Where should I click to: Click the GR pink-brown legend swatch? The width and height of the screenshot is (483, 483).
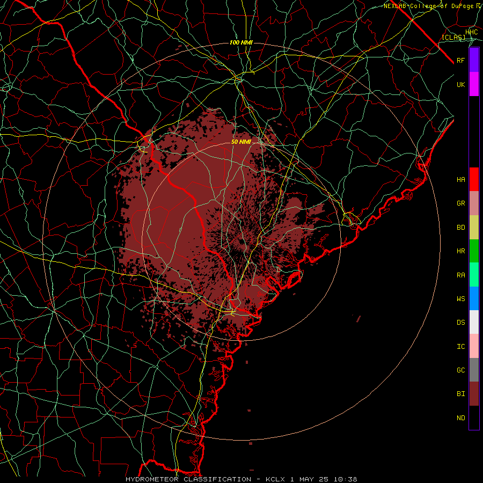(x=474, y=203)
